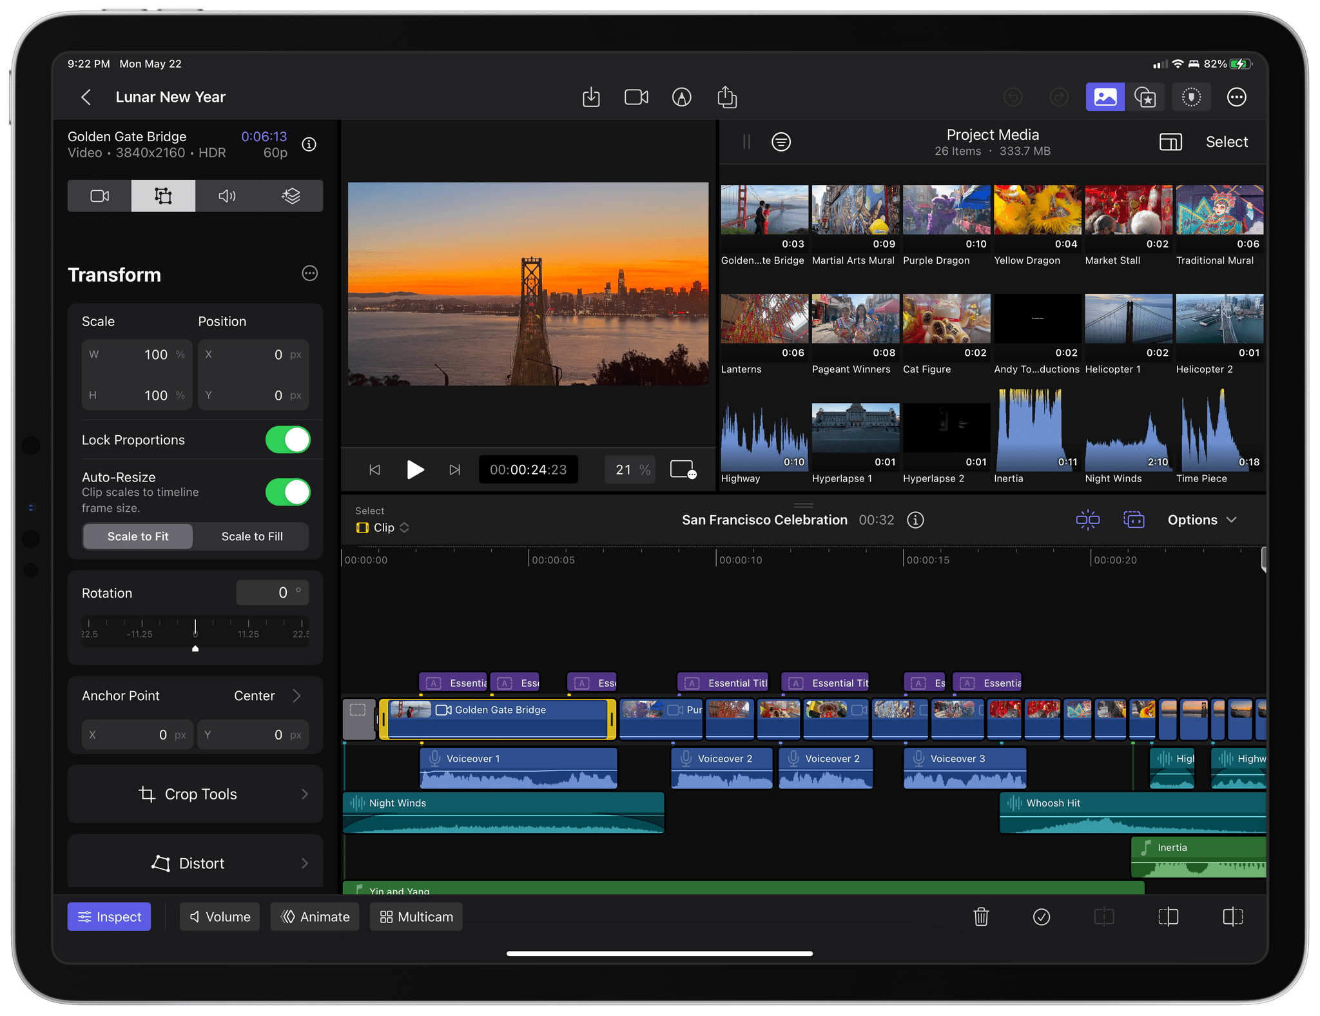The width and height of the screenshot is (1320, 1016).
Task: Edit the Scale W percentage field
Action: [137, 355]
